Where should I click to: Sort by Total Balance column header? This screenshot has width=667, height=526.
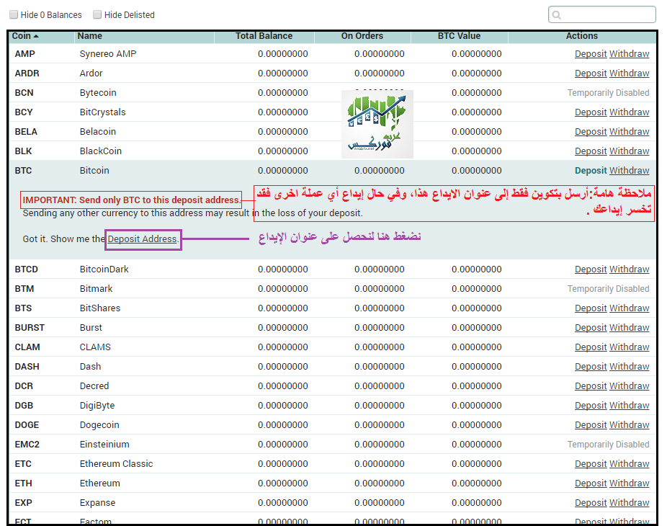(x=264, y=36)
